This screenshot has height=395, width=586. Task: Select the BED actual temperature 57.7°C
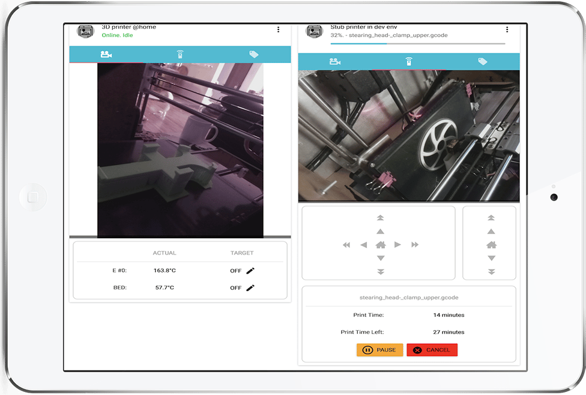165,288
